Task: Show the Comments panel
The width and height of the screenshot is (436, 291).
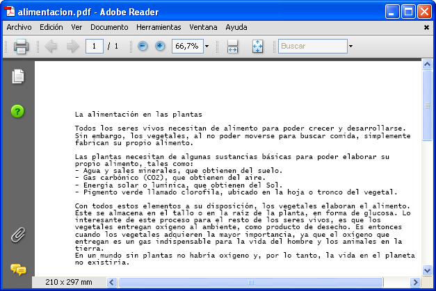Action: coord(18,269)
